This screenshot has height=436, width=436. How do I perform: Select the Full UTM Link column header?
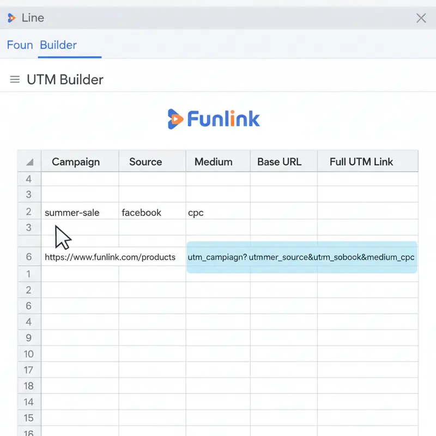(367, 161)
